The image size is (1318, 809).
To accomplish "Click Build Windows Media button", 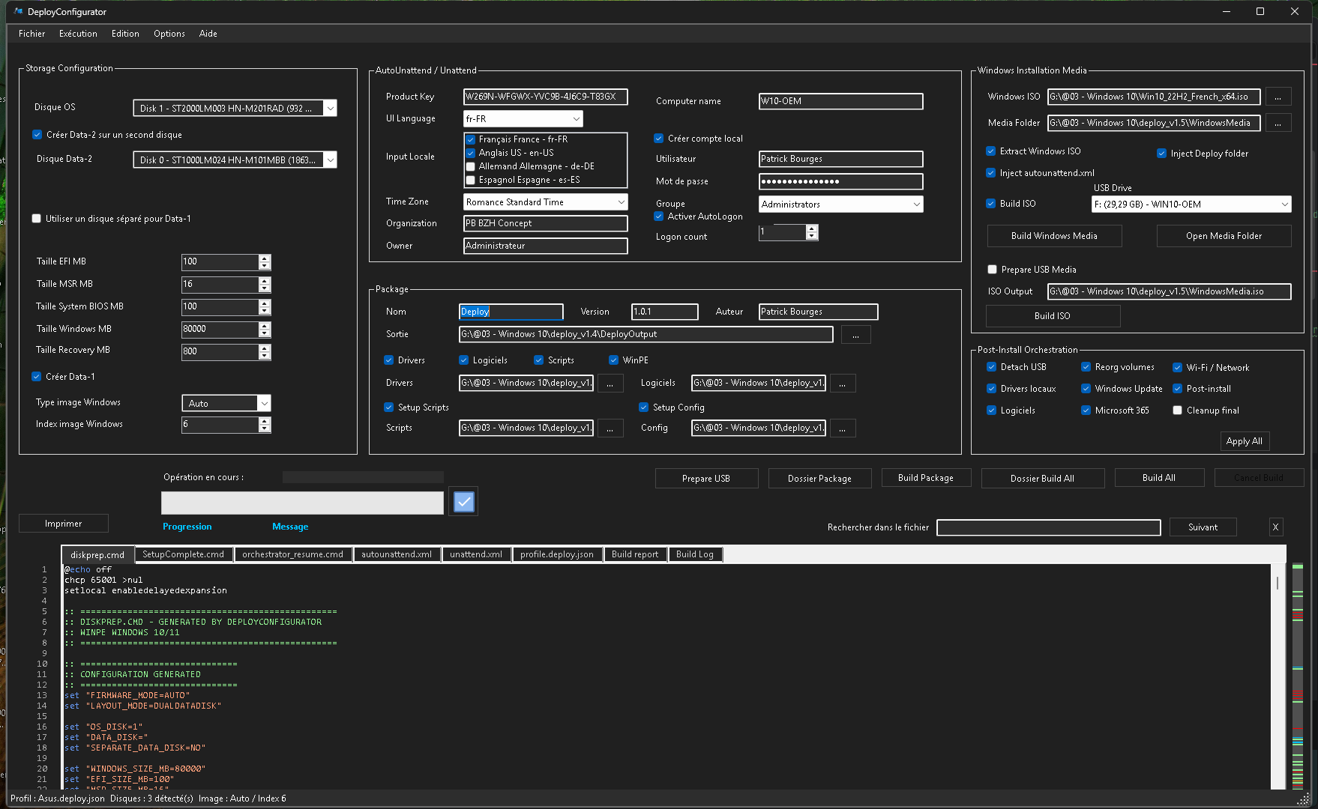I will click(x=1054, y=236).
